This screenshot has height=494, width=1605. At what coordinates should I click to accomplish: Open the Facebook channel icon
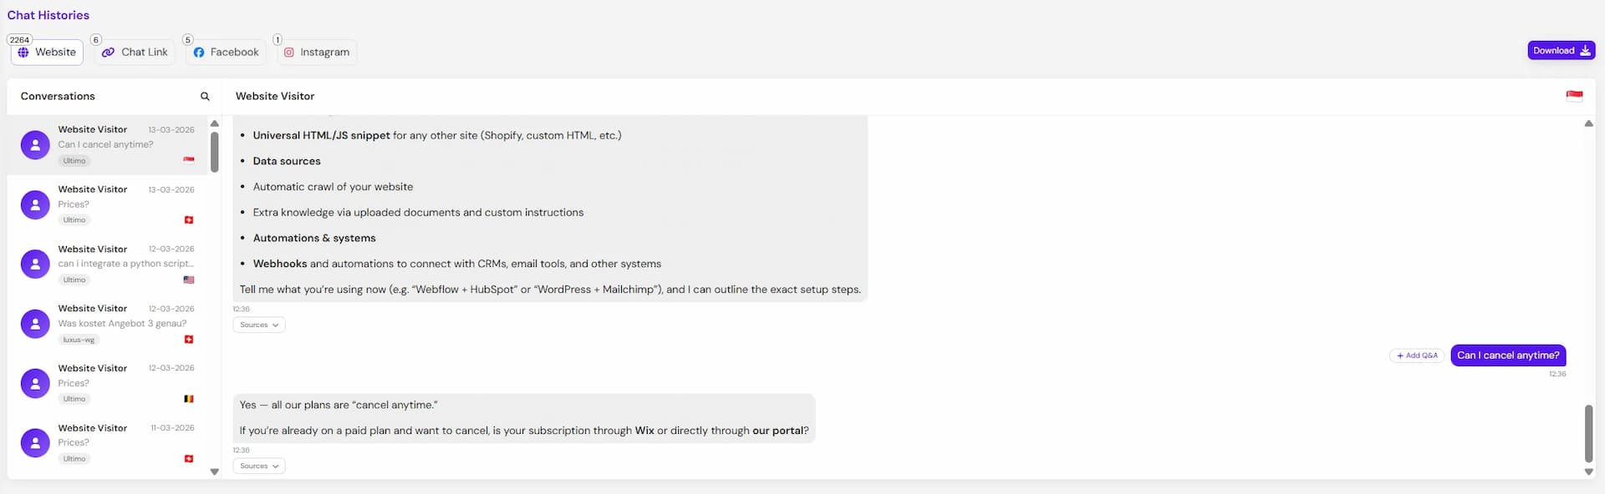(x=199, y=52)
